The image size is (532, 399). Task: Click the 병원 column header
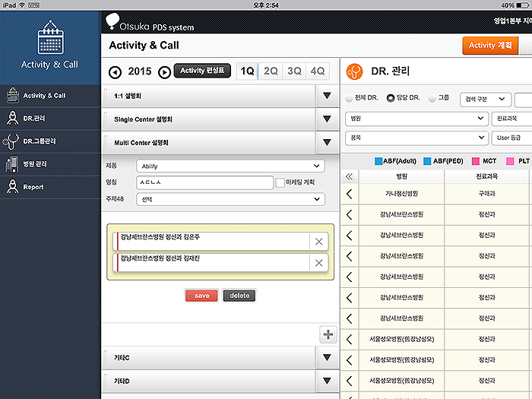point(402,176)
